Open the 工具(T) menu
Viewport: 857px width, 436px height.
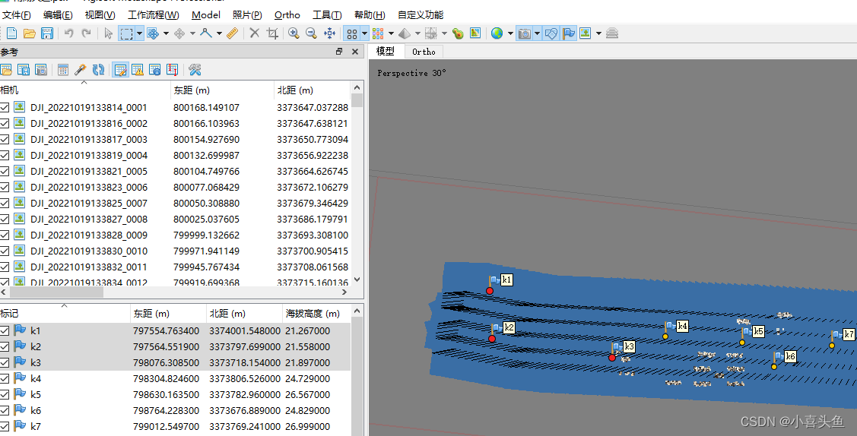pos(327,14)
